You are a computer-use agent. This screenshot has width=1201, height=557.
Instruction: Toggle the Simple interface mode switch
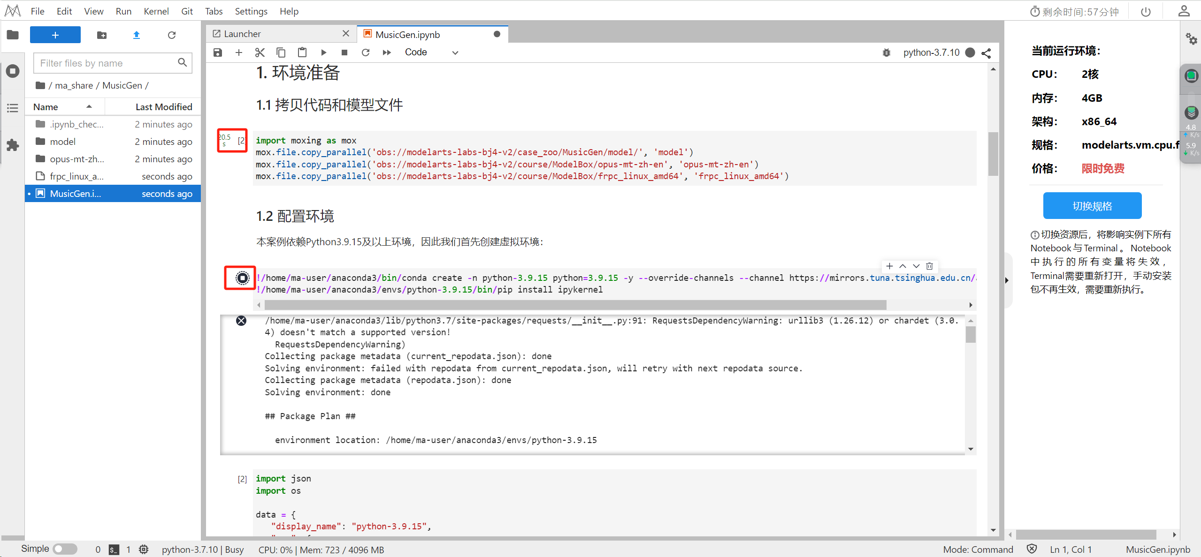click(x=65, y=549)
